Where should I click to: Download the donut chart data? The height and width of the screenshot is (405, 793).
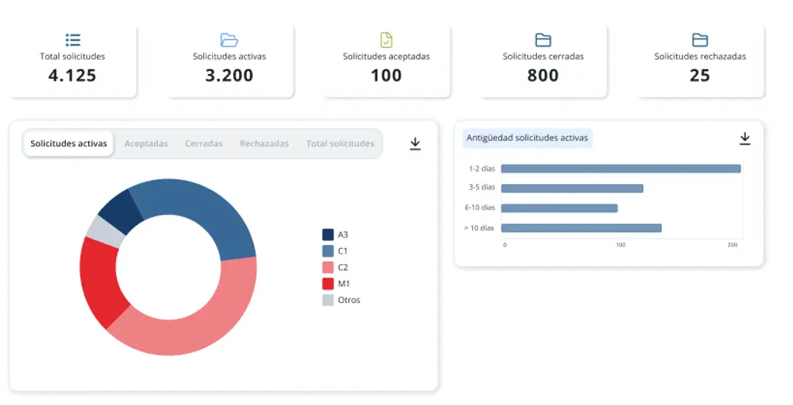coord(415,144)
